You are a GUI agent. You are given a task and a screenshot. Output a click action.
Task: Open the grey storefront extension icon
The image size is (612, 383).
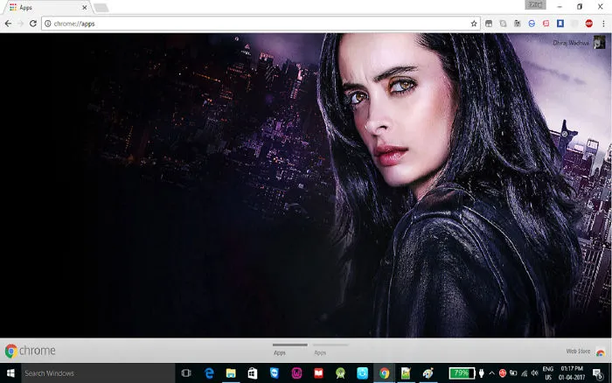(x=489, y=24)
